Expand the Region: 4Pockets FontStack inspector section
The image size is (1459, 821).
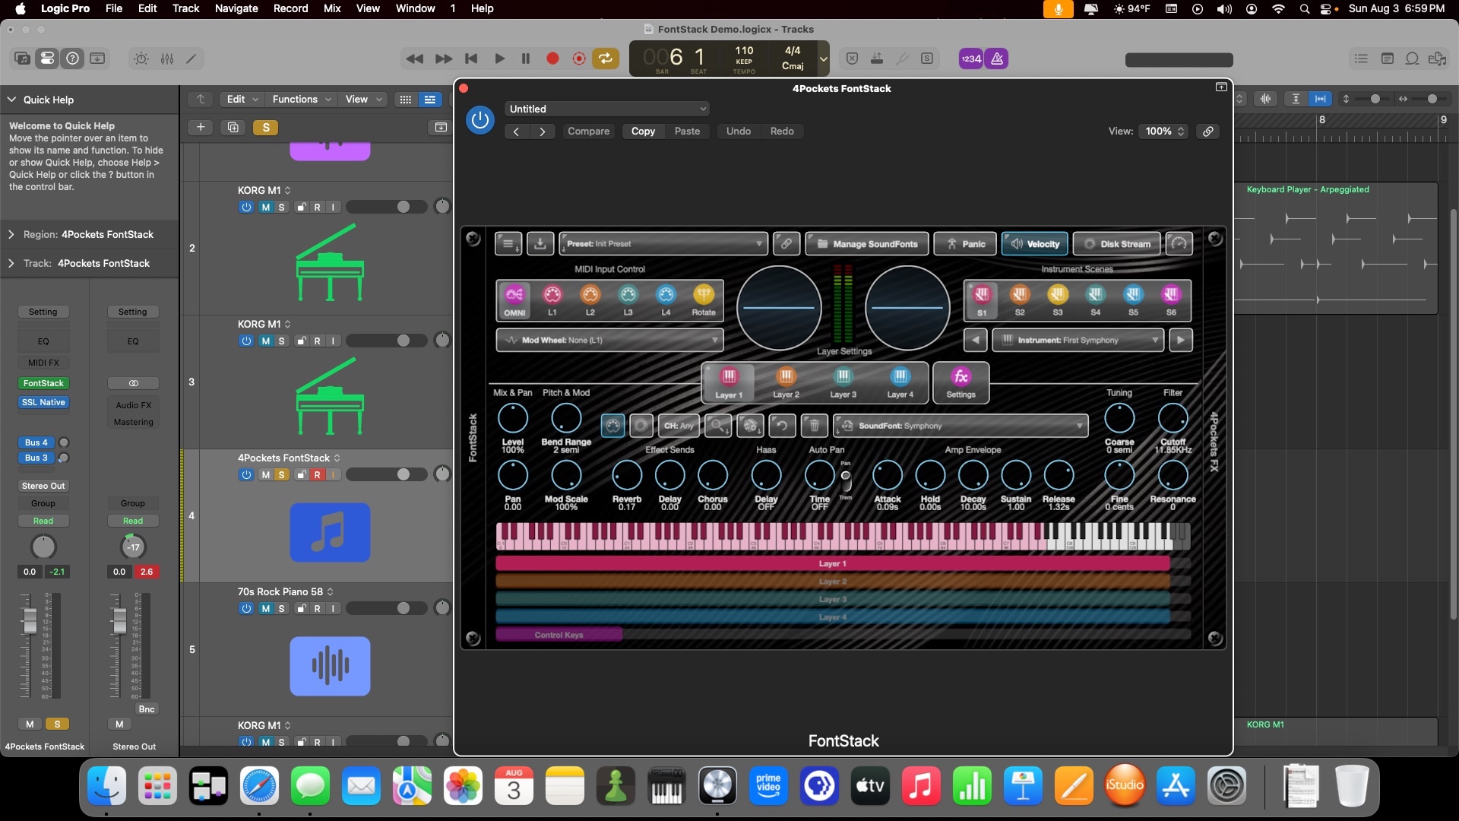11,235
